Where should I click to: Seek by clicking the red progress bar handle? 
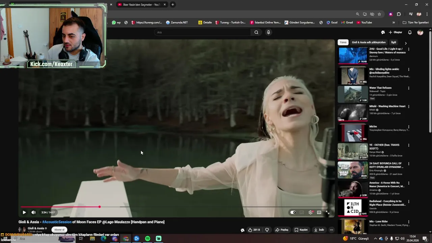coord(100,207)
